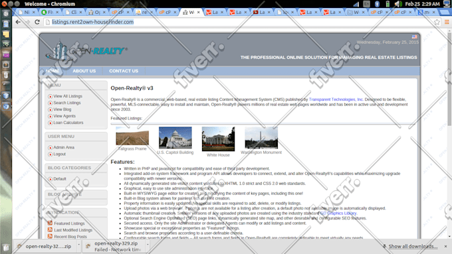Image resolution: width=452 pixels, height=254 pixels.
Task: Click the browser forward arrow
Action: click(28, 22)
